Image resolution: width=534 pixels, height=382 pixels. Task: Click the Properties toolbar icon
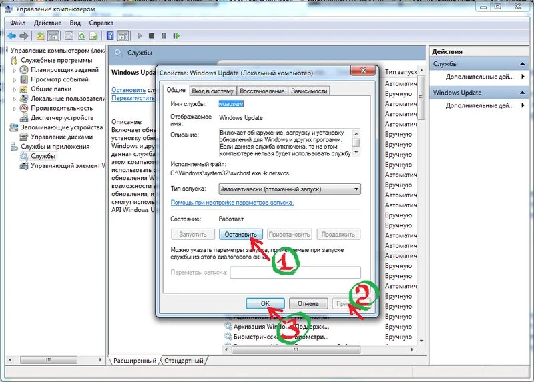coord(69,36)
